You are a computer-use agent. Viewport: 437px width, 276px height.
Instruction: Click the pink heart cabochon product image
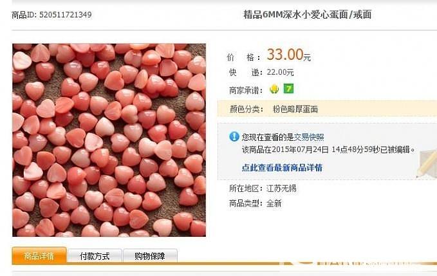(x=109, y=140)
